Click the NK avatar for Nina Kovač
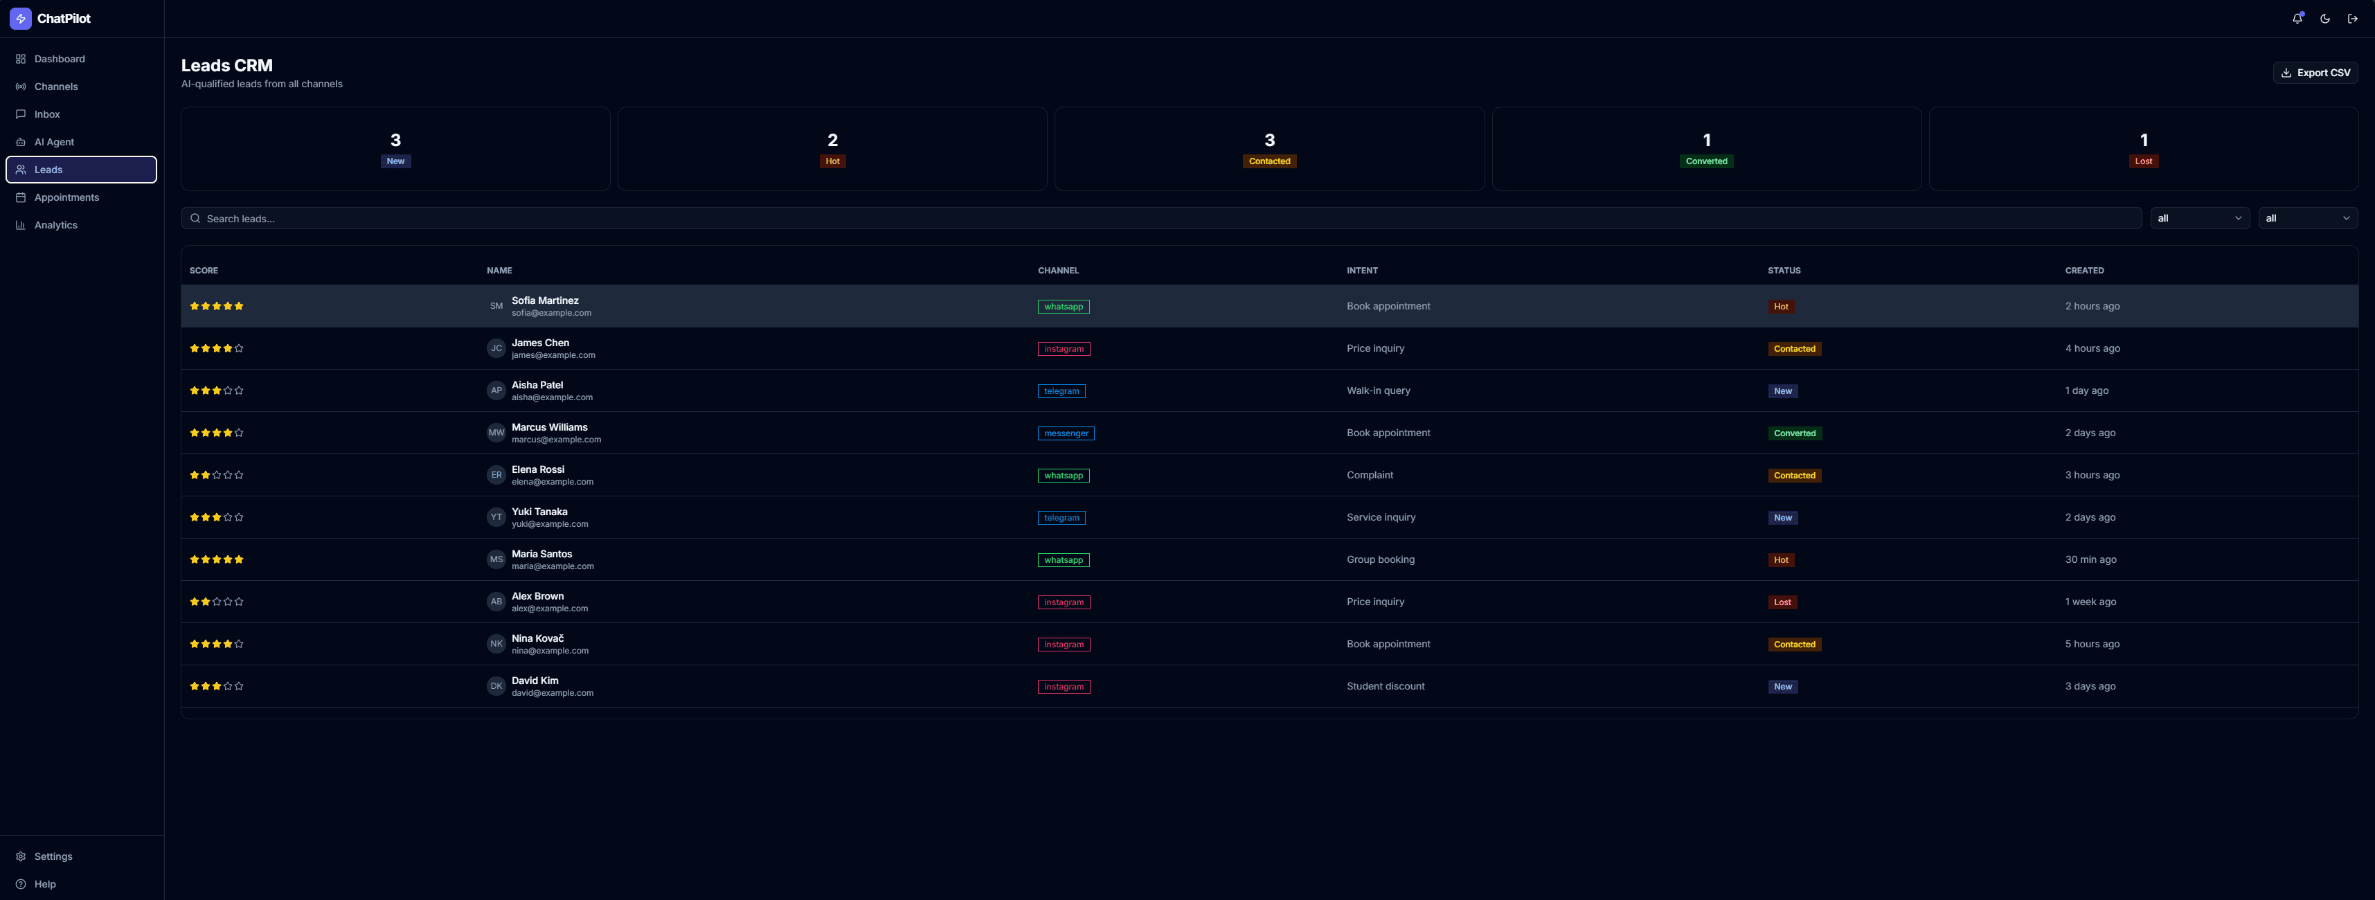This screenshot has width=2375, height=900. [x=496, y=644]
